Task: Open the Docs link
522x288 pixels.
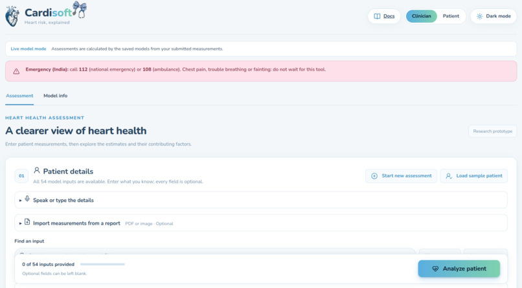Action: (x=384, y=16)
